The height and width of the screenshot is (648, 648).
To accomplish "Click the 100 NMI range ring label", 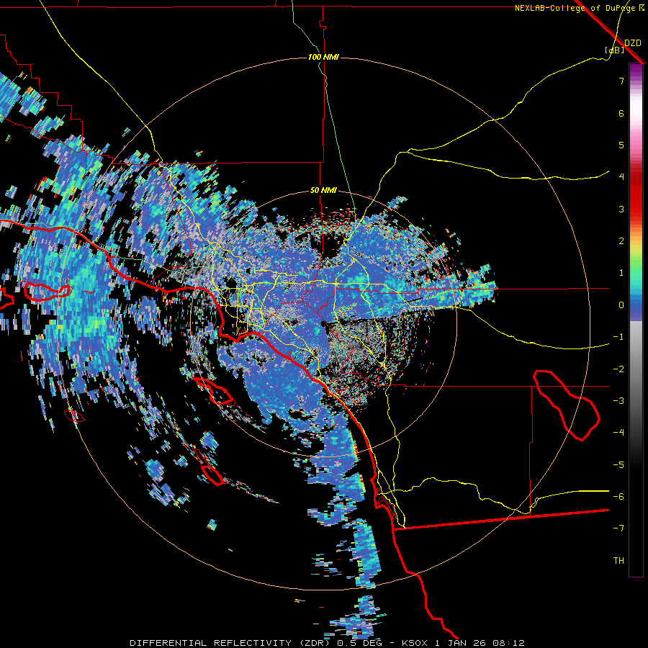I will coord(323,57).
